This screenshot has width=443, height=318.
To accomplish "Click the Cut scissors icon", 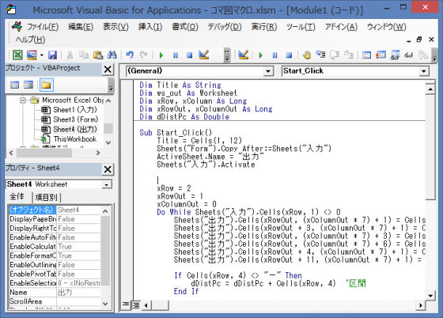I will 70,55.
